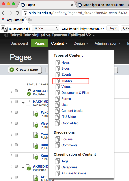Tick the Danı... row checkbox

(x=16, y=145)
